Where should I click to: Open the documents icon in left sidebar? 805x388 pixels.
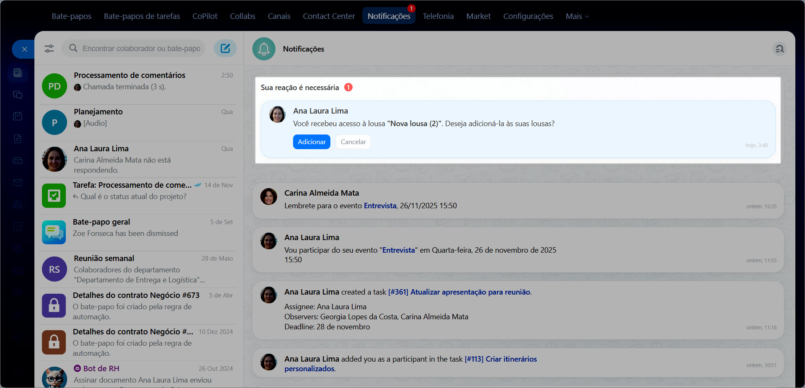tap(18, 139)
